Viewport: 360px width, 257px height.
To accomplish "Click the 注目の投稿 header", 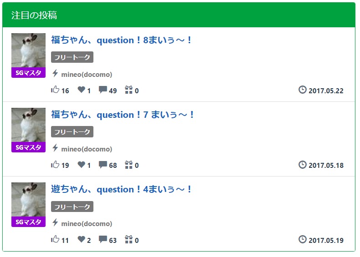I will tap(34, 15).
